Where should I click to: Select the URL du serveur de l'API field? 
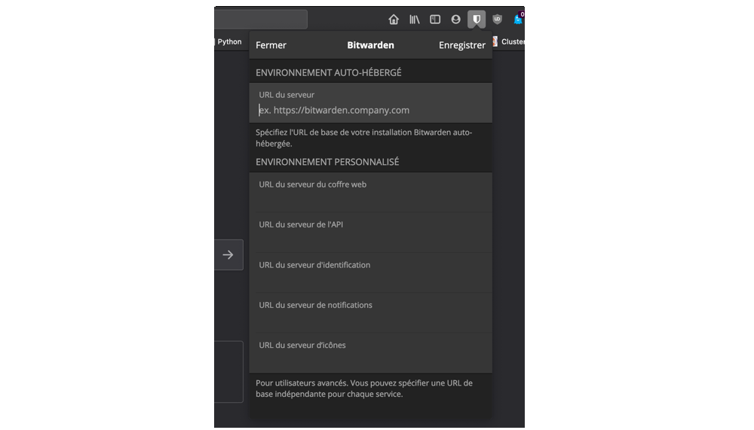pyautogui.click(x=371, y=233)
